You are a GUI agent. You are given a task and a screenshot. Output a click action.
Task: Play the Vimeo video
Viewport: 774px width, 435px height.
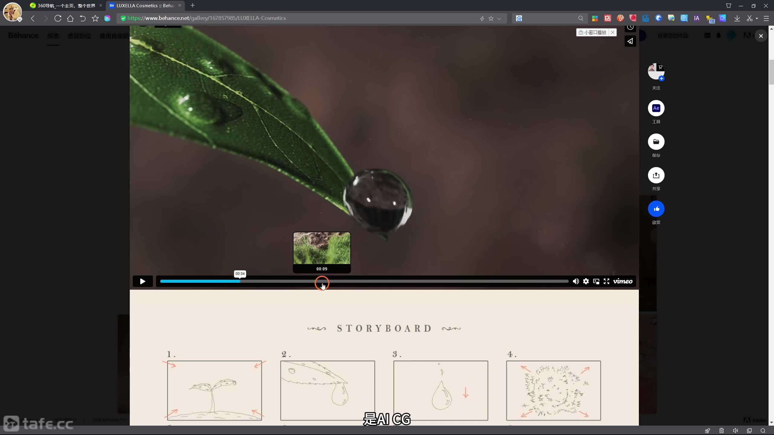[142, 281]
